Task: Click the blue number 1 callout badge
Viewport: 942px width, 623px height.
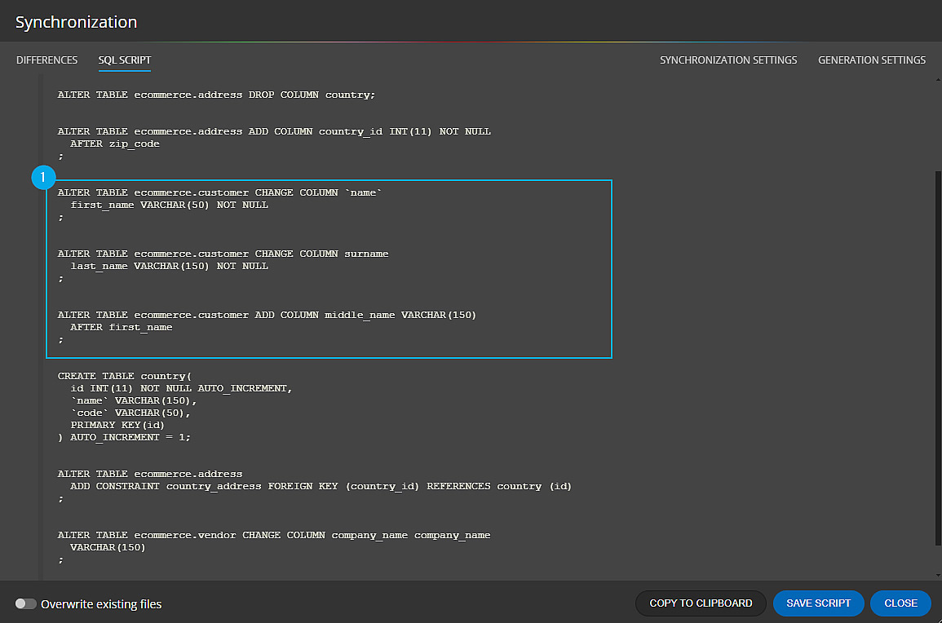Action: pos(43,177)
